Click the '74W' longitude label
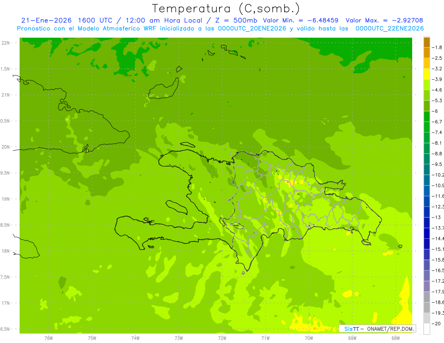The width and height of the screenshot is (444, 343). coord(135,338)
